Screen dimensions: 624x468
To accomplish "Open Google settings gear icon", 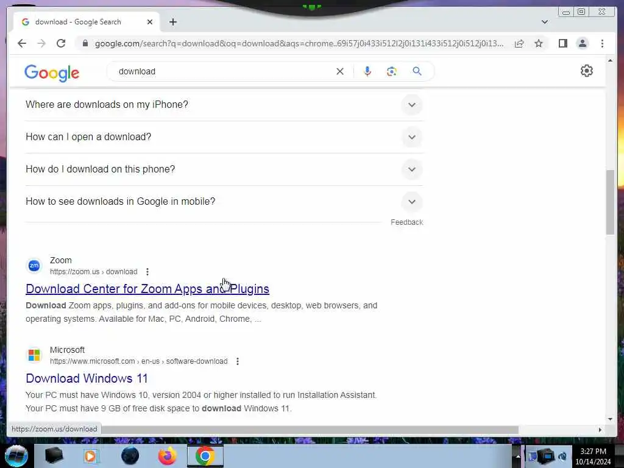I will point(587,71).
